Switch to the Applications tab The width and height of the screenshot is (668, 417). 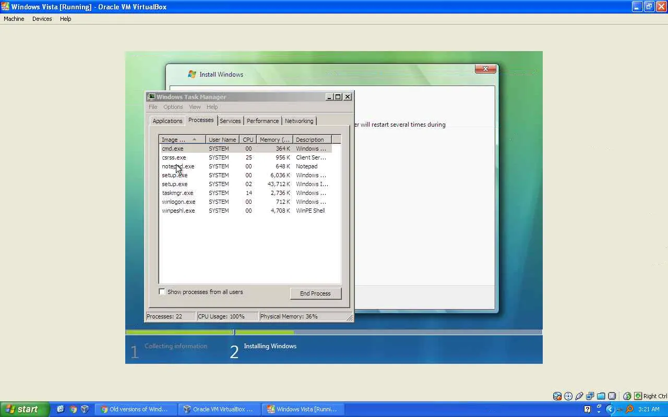pyautogui.click(x=168, y=121)
